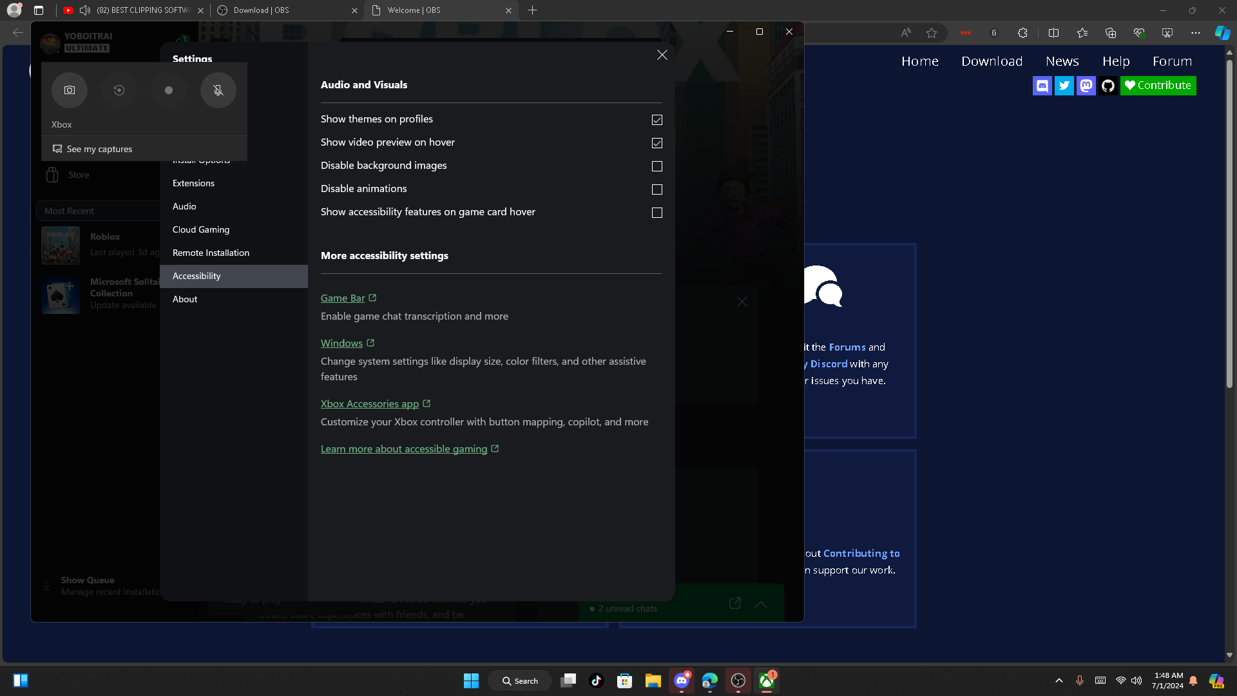Close the Xbox Settings dialog
This screenshot has height=696, width=1237.
click(662, 55)
